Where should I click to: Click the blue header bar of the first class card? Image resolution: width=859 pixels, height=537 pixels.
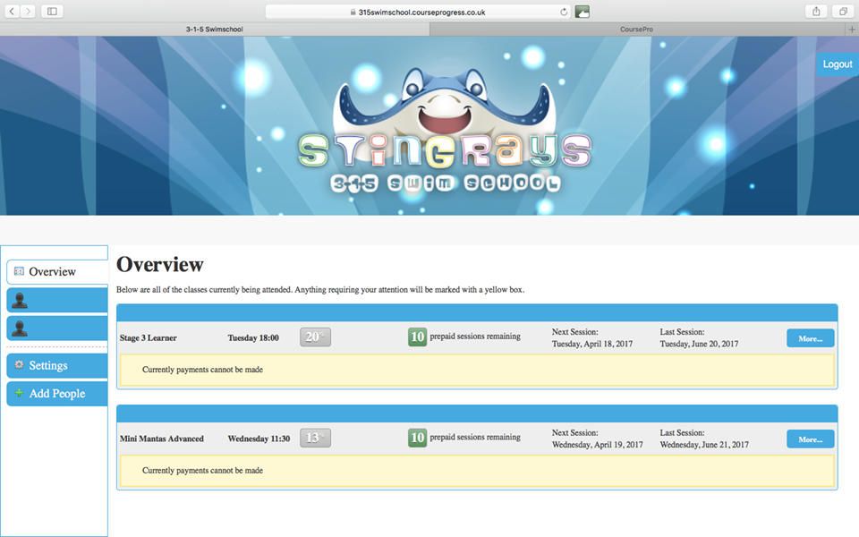click(477, 313)
